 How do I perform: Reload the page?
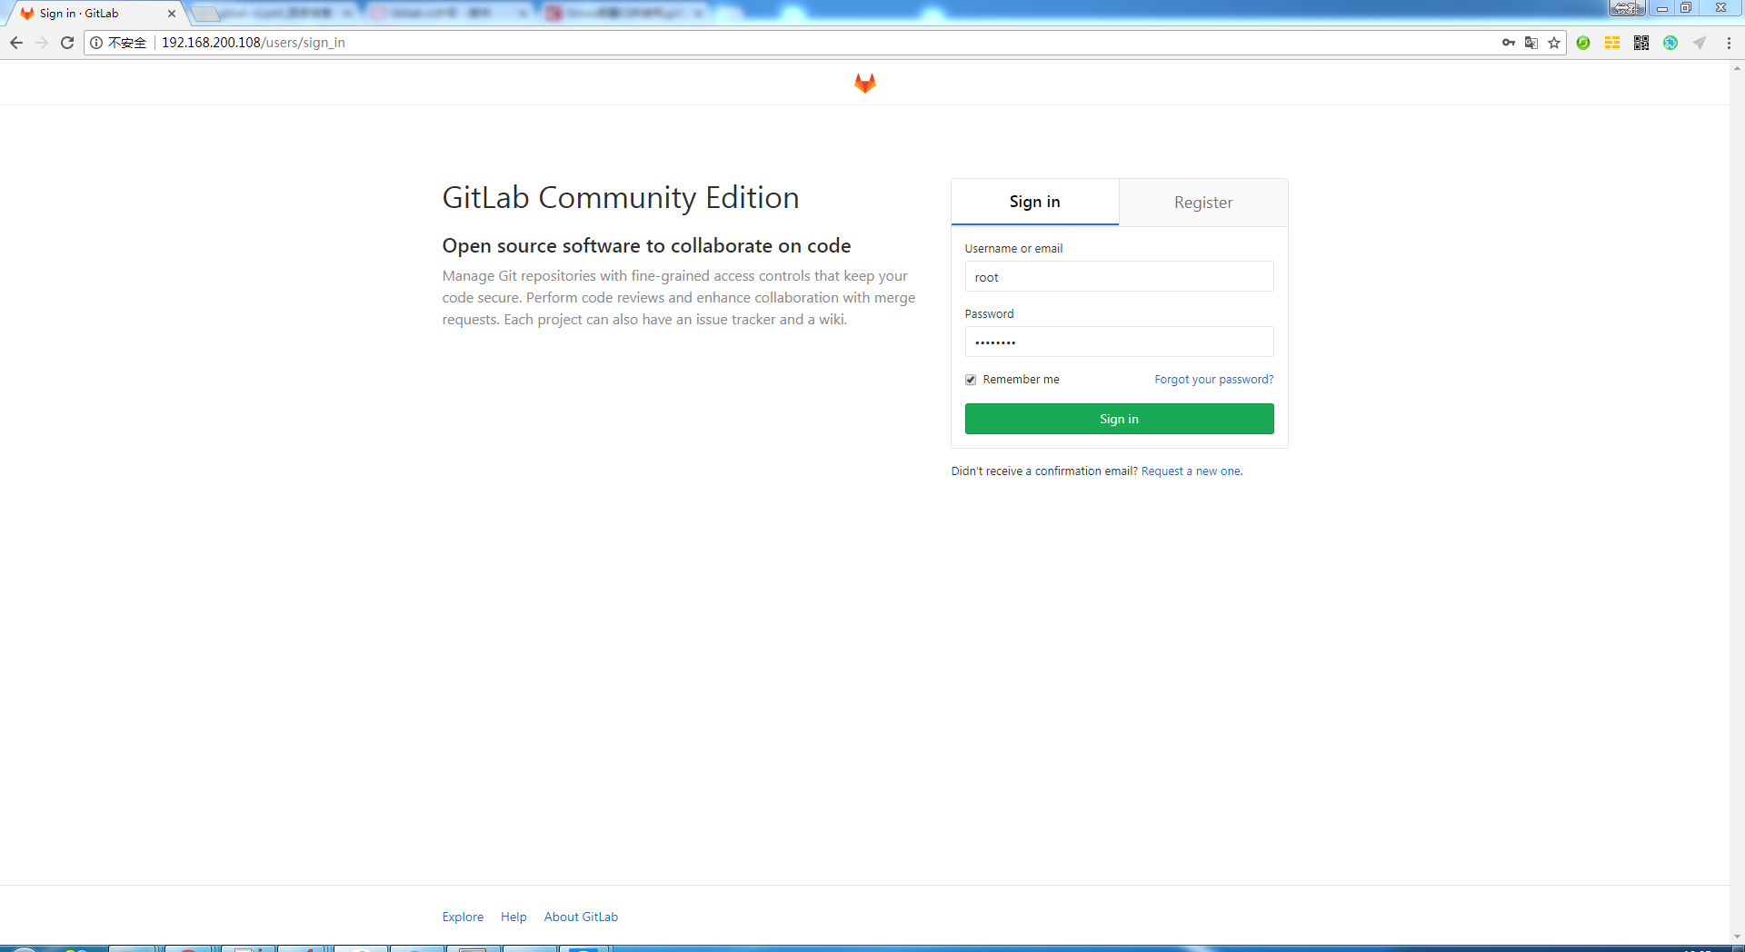[x=67, y=43]
